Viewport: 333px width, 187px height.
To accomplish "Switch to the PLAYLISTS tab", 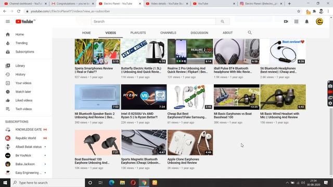I will coord(138,33).
